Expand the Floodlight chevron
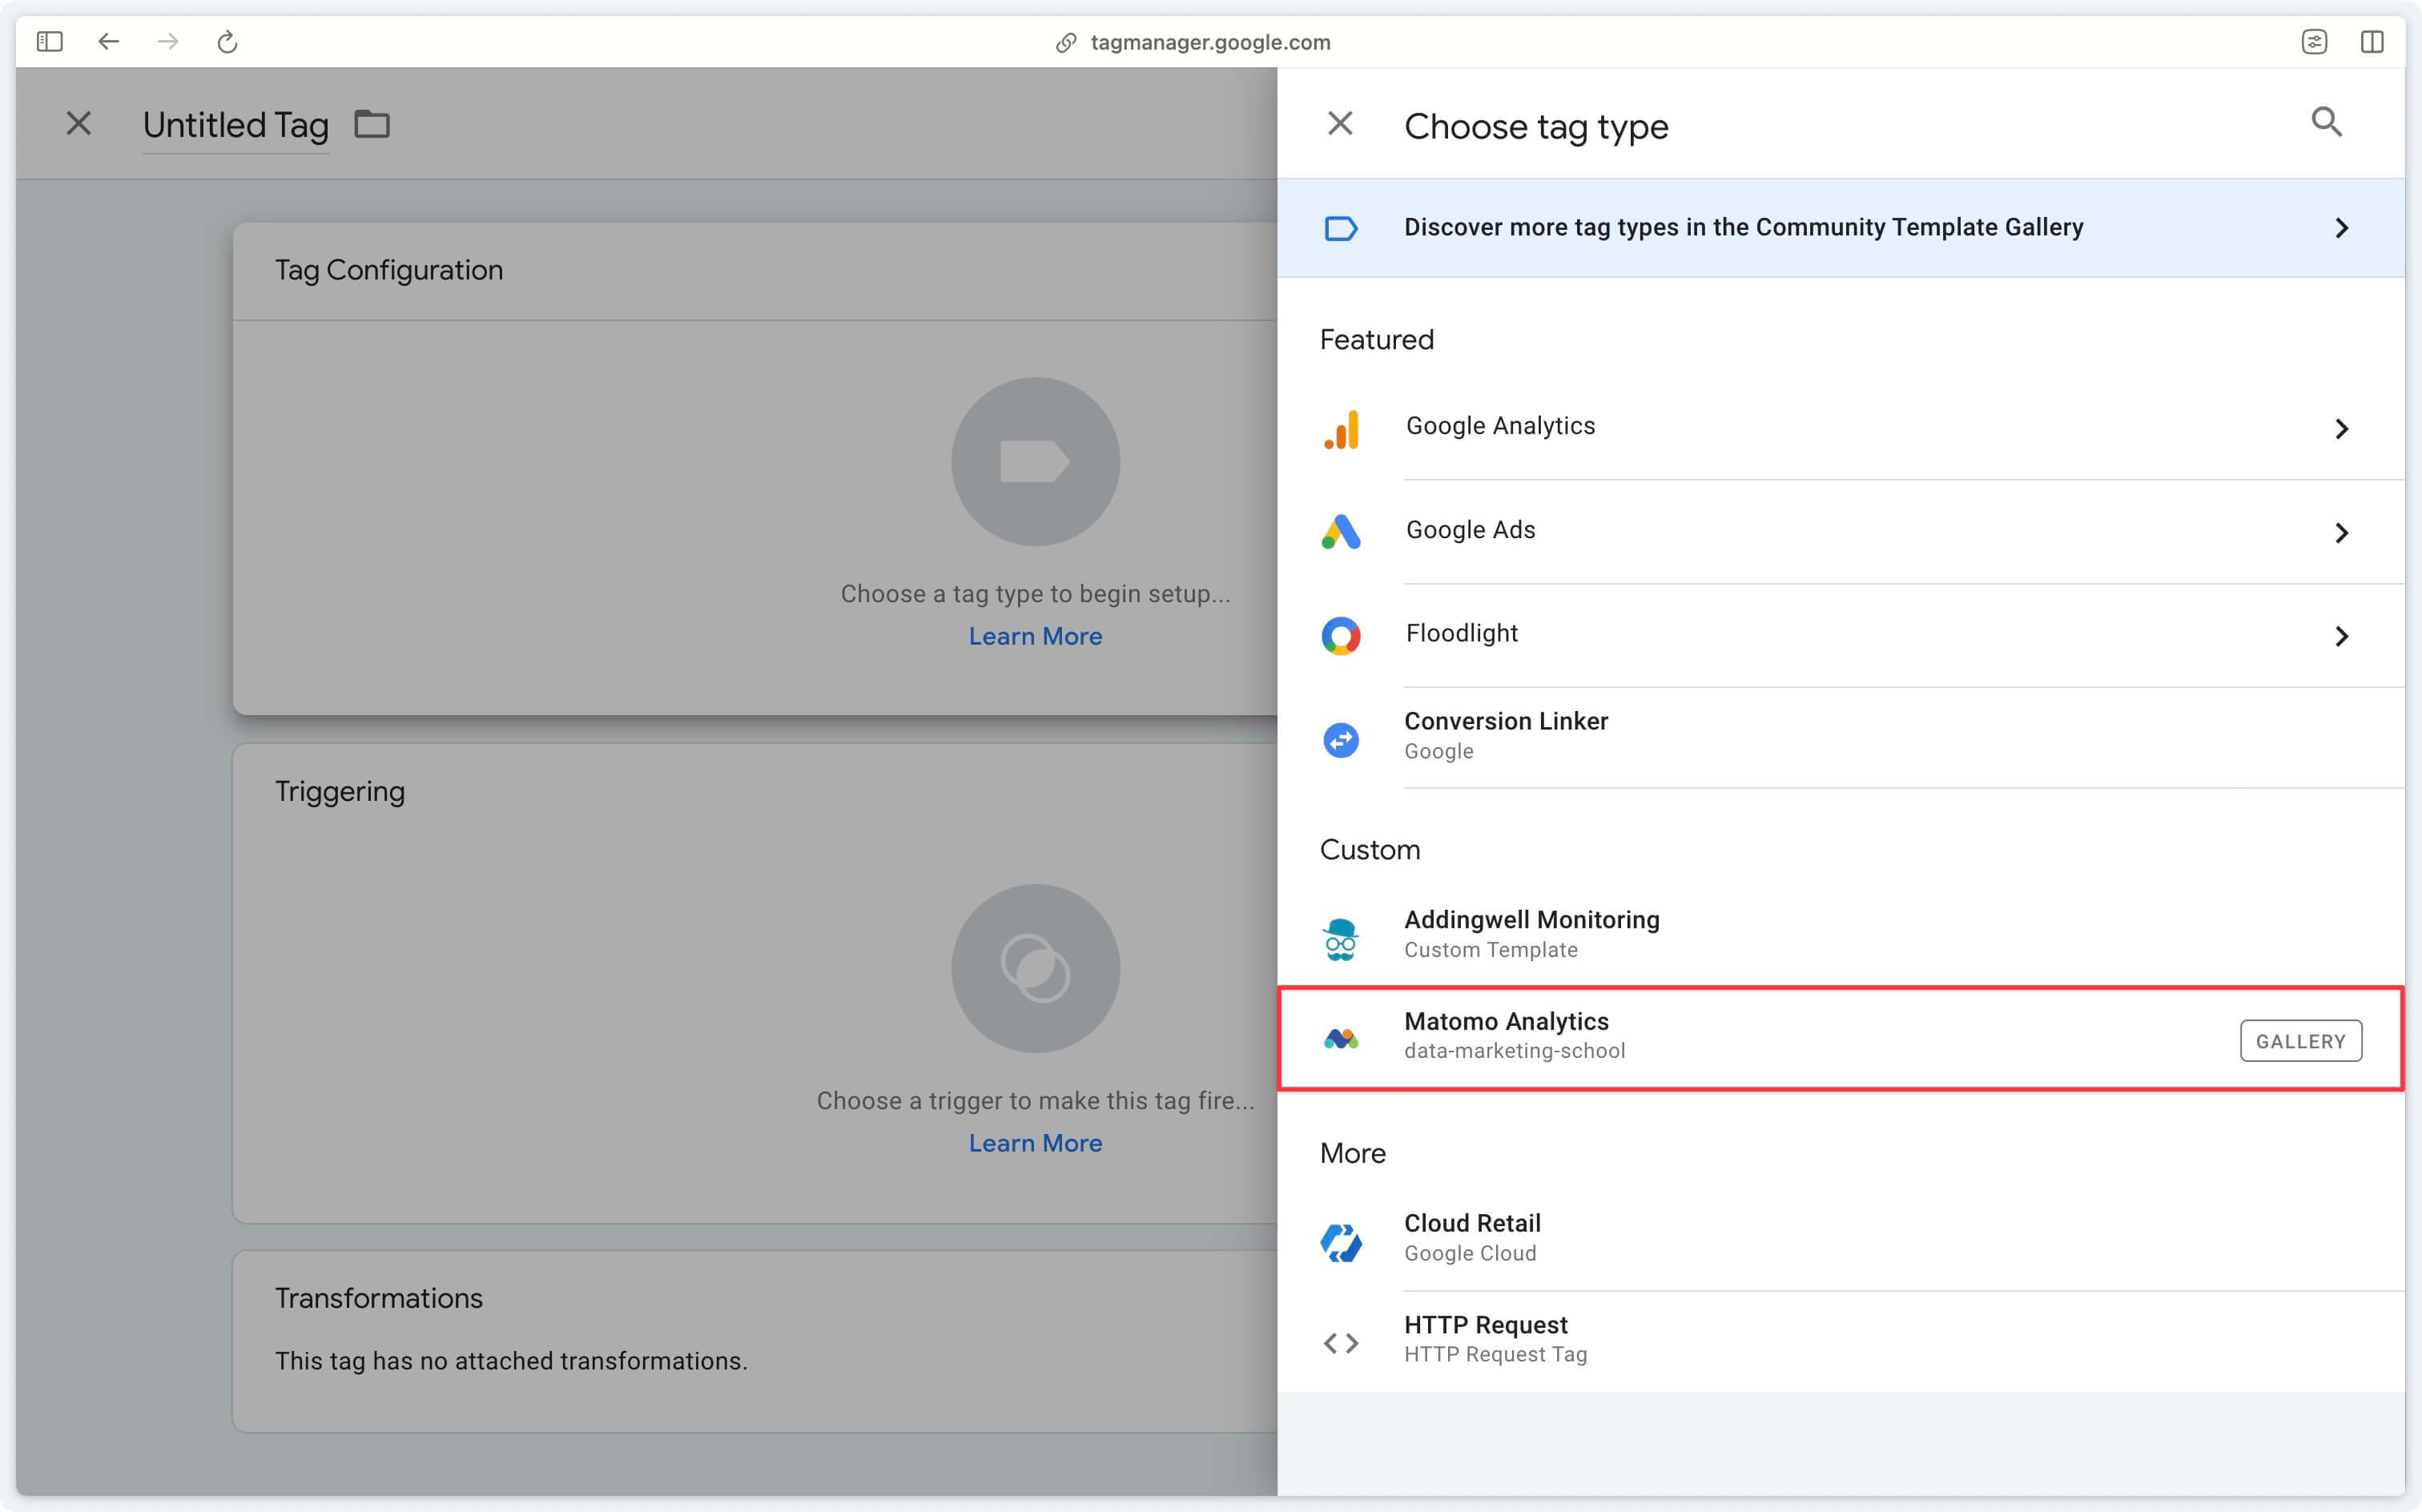 click(x=2341, y=636)
